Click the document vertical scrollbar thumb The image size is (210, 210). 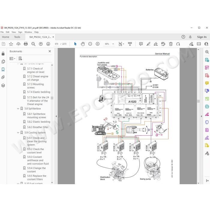(x=198, y=101)
